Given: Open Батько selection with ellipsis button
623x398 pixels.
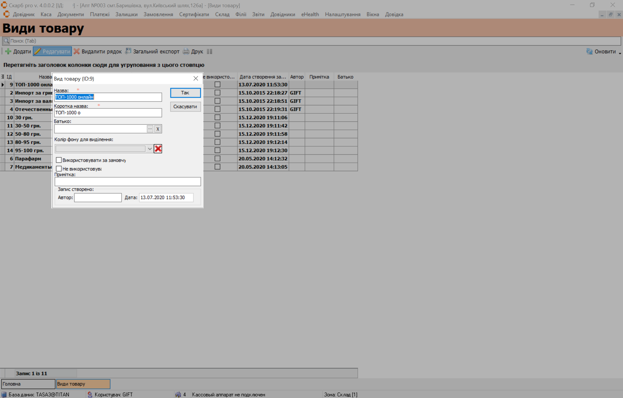Looking at the screenshot, I should tap(150, 129).
